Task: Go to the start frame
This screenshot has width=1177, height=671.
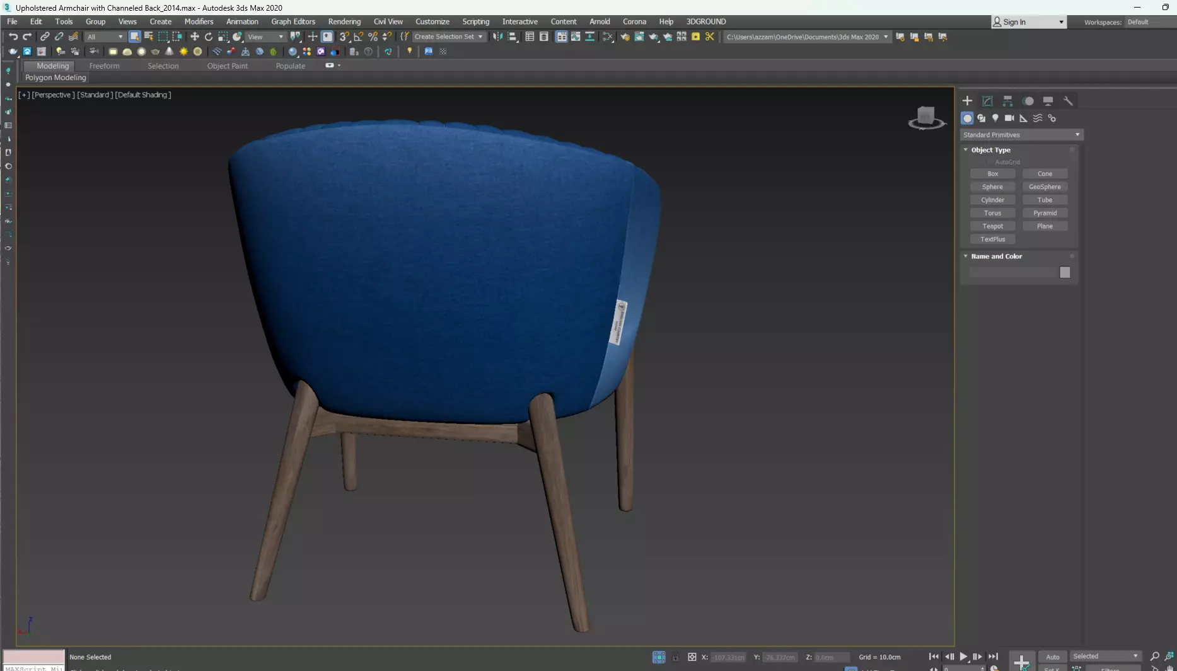Action: tap(934, 657)
